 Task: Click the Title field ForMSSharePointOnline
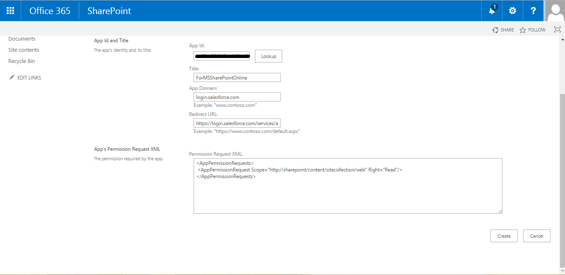coord(237,77)
